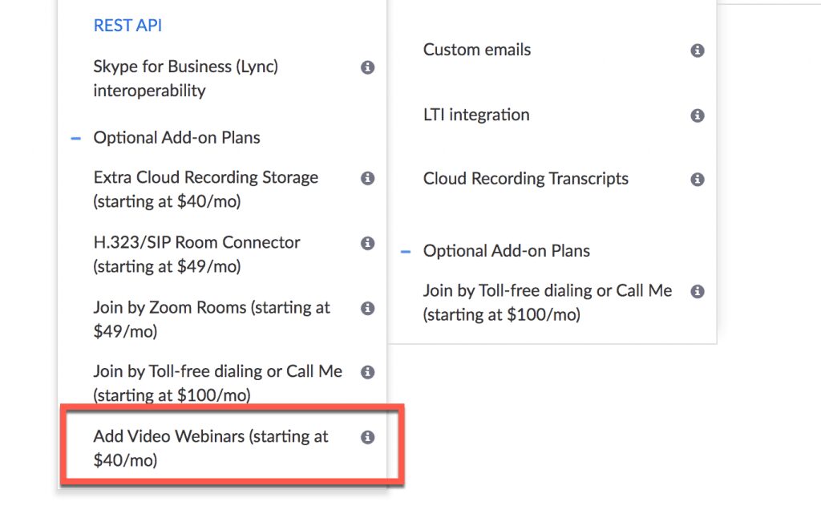Collapse Optional Add-on Plans in right column
This screenshot has height=506, width=821.
pos(406,251)
